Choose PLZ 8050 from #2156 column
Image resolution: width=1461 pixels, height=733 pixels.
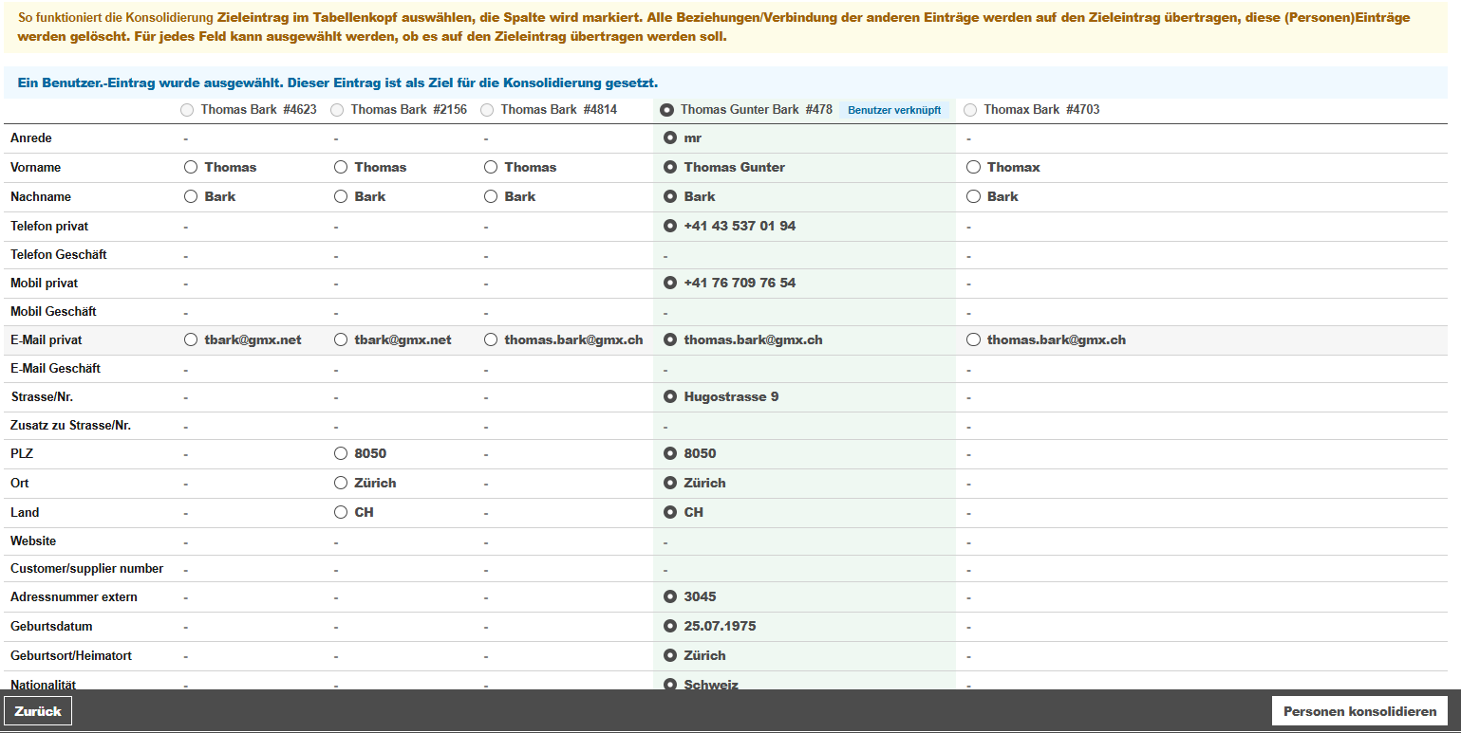341,453
